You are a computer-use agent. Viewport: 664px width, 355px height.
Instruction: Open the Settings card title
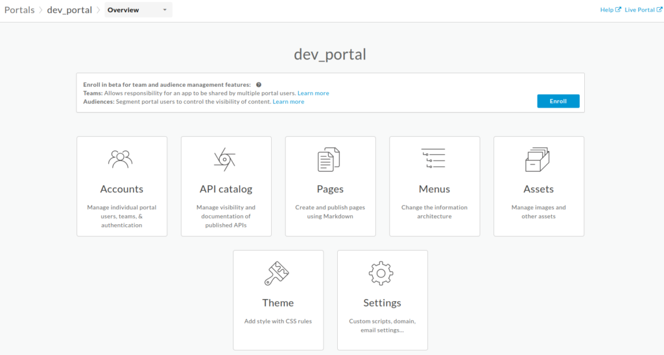coord(382,303)
